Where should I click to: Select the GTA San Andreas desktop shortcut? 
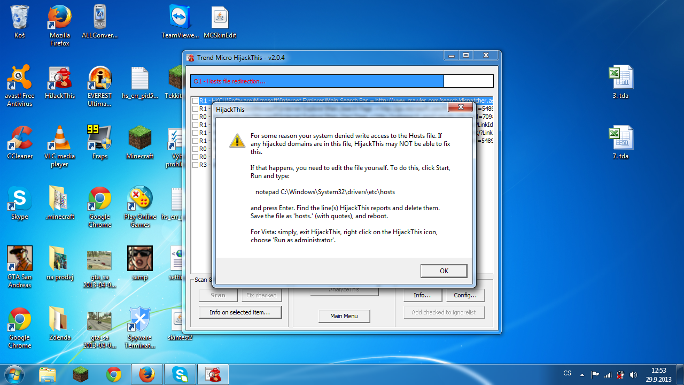point(20,267)
